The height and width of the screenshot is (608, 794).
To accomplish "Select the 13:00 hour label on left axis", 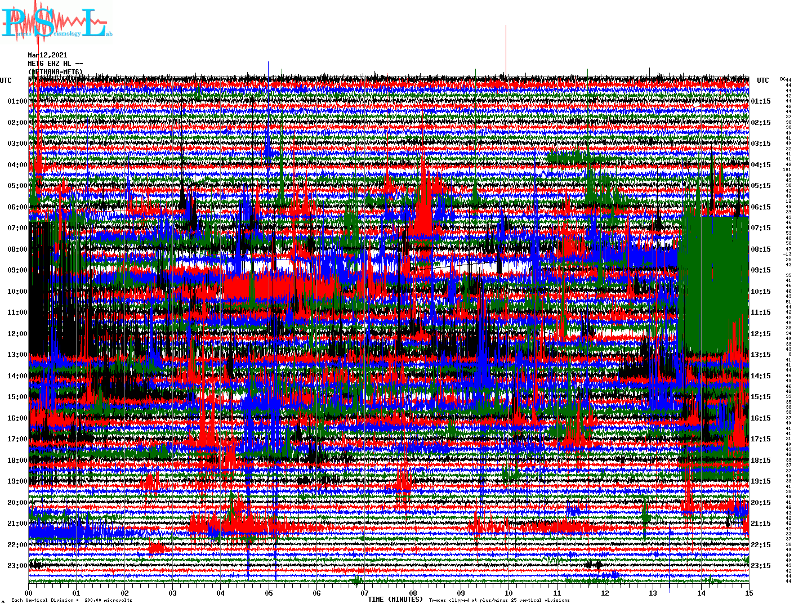I will coord(17,355).
